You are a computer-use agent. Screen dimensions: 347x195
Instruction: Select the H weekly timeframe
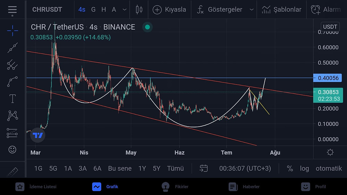pyautogui.click(x=103, y=9)
